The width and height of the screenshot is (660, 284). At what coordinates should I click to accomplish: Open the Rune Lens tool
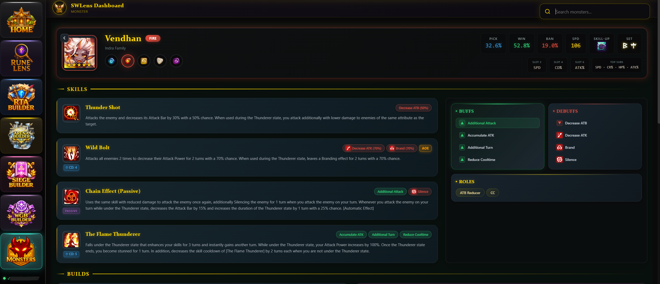[22, 58]
